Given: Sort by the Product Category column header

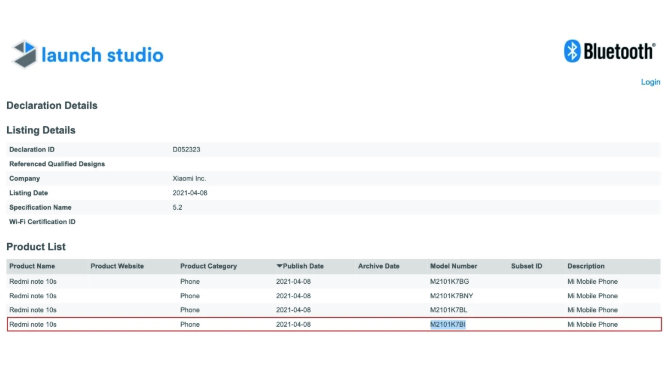Looking at the screenshot, I should coord(208,266).
